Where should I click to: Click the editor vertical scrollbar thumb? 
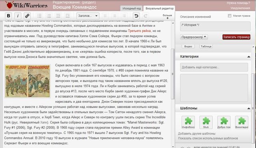pyautogui.click(x=173, y=74)
